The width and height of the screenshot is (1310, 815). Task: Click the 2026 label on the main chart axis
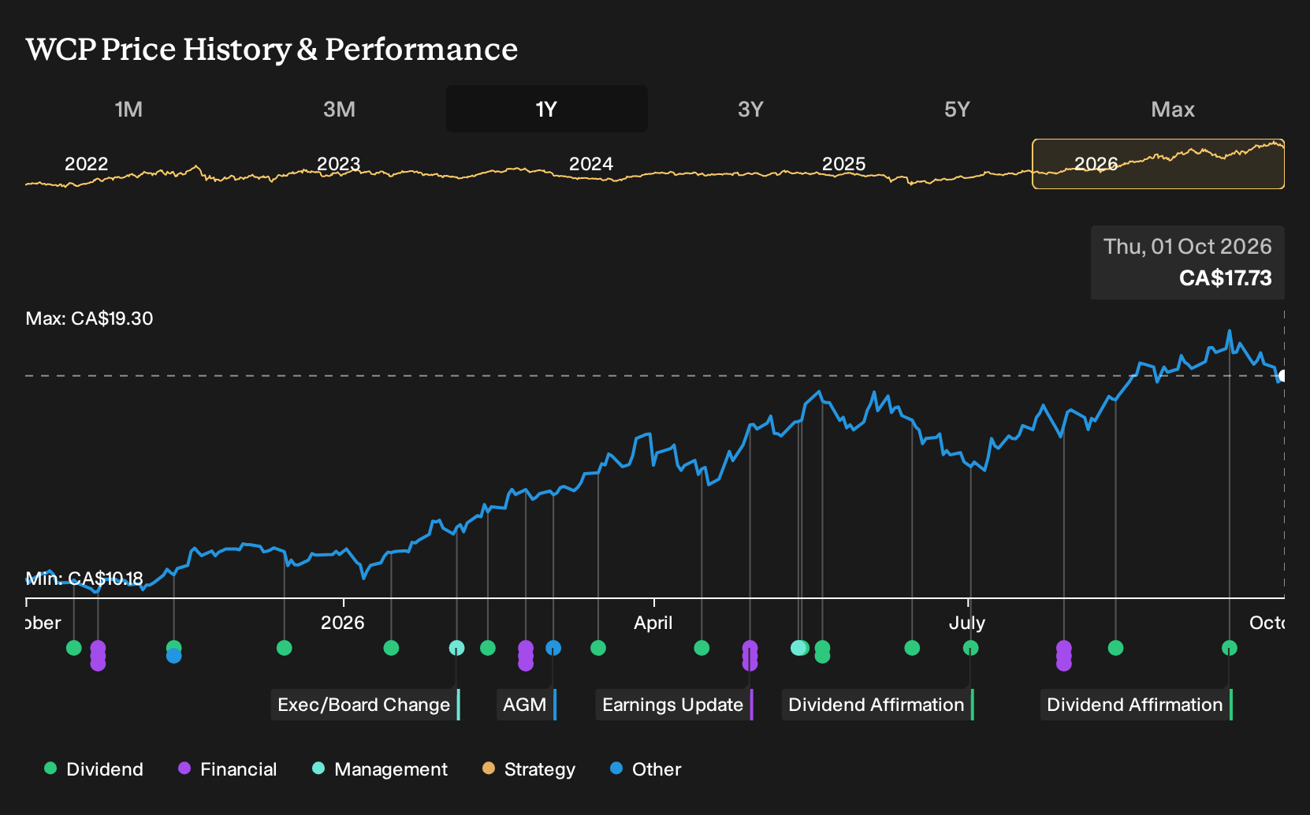343,623
